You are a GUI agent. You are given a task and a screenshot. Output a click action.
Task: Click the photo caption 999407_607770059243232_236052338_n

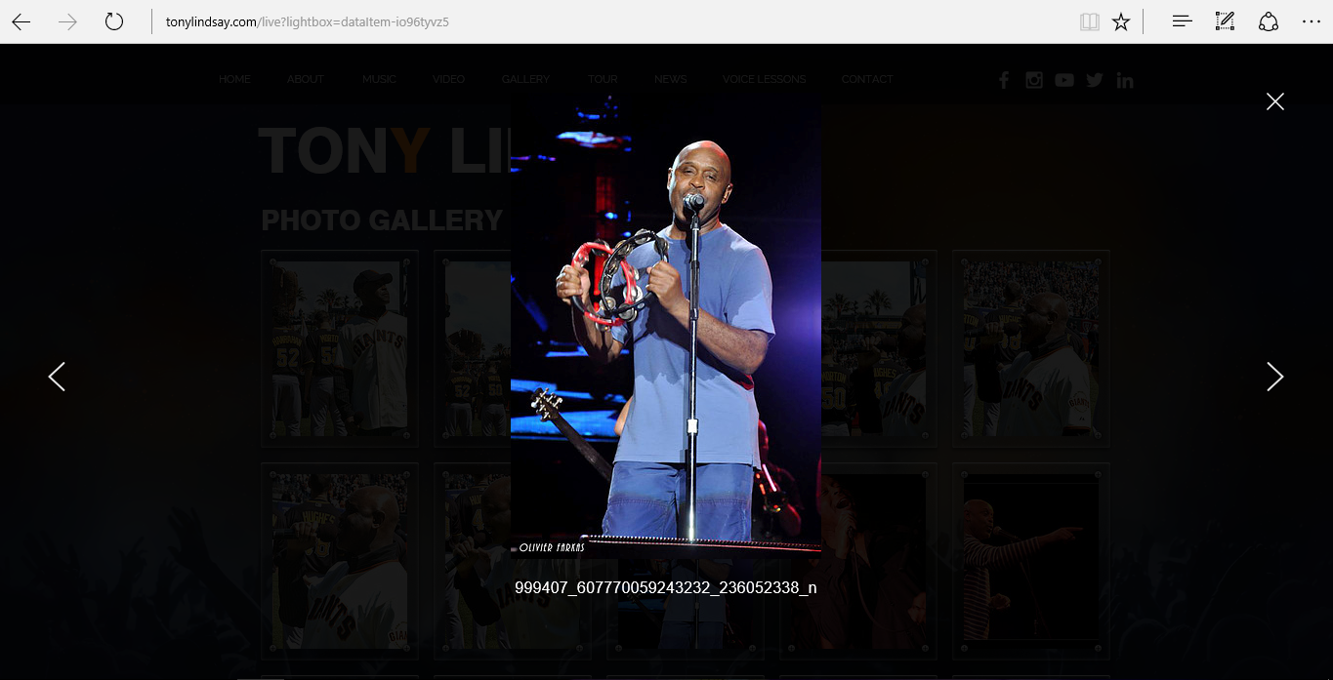(x=665, y=587)
